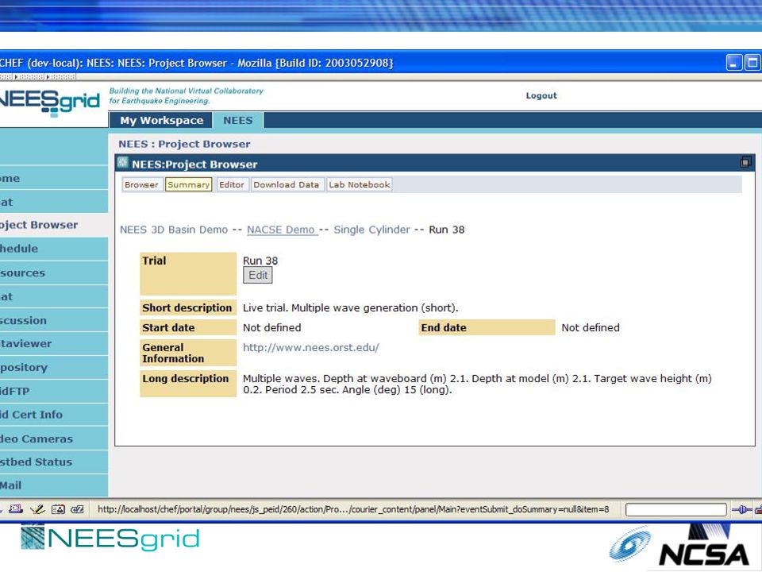The height and width of the screenshot is (572, 762).
Task: Open Dataviewer in the sidebar
Action: point(54,343)
